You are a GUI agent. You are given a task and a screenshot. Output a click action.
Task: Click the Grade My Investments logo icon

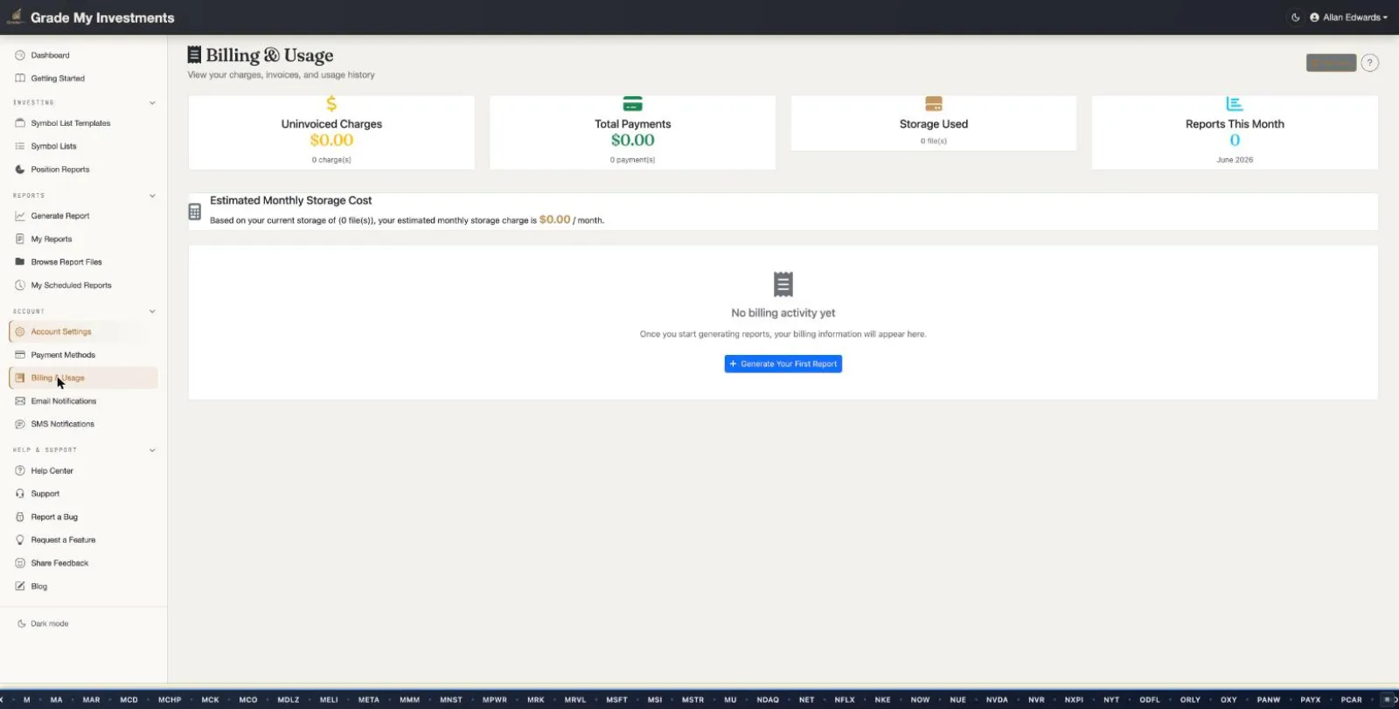tap(15, 17)
